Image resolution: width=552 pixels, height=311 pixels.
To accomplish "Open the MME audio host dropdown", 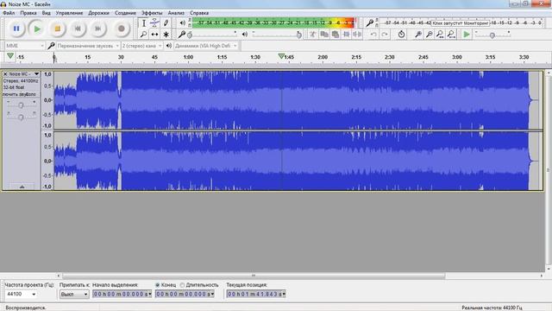I will (25, 46).
